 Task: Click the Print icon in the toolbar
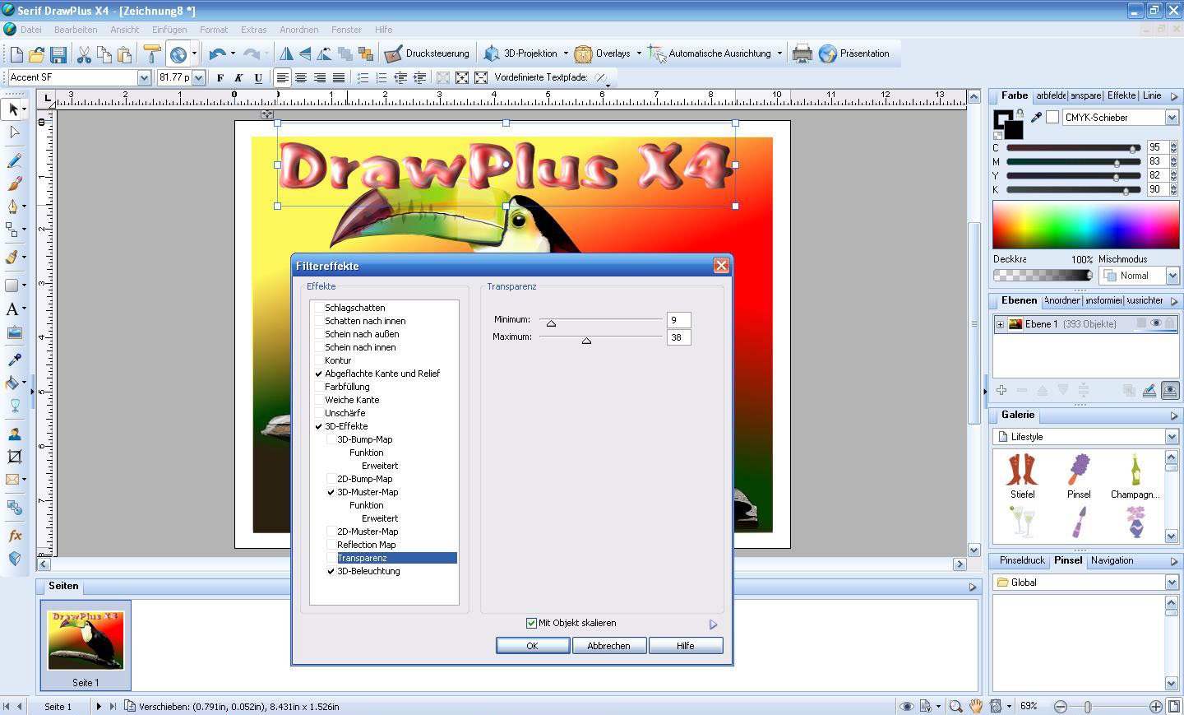click(802, 53)
